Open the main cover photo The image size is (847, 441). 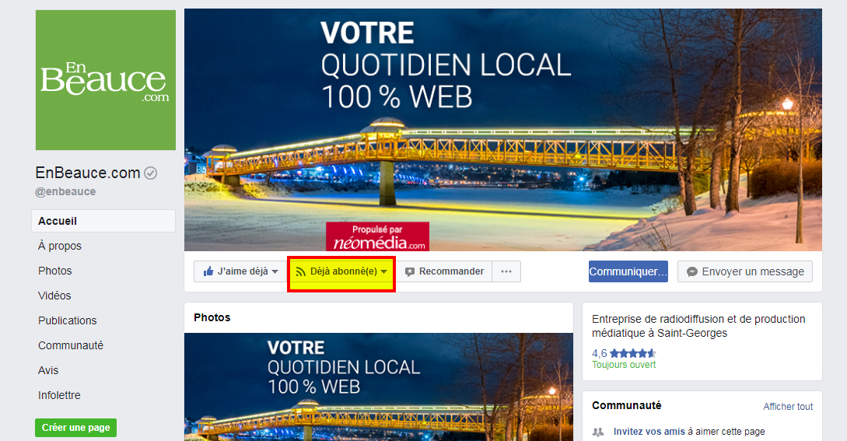coord(503,130)
